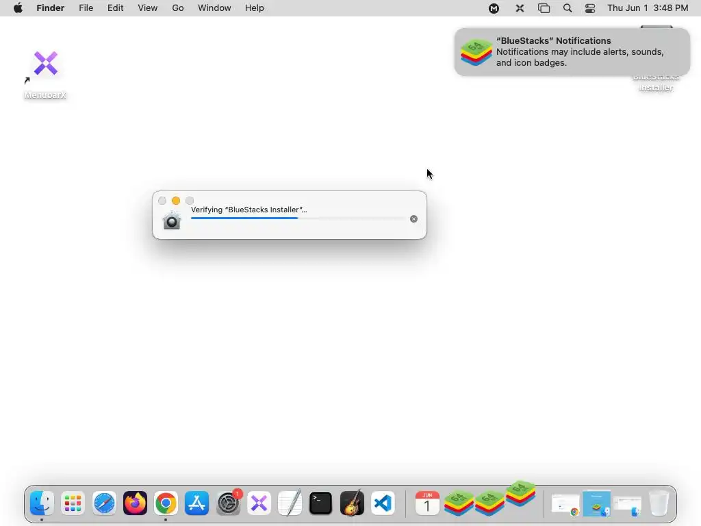Viewport: 701px width, 526px height.
Task: Open TextEdit from the Dock
Action: [290, 503]
